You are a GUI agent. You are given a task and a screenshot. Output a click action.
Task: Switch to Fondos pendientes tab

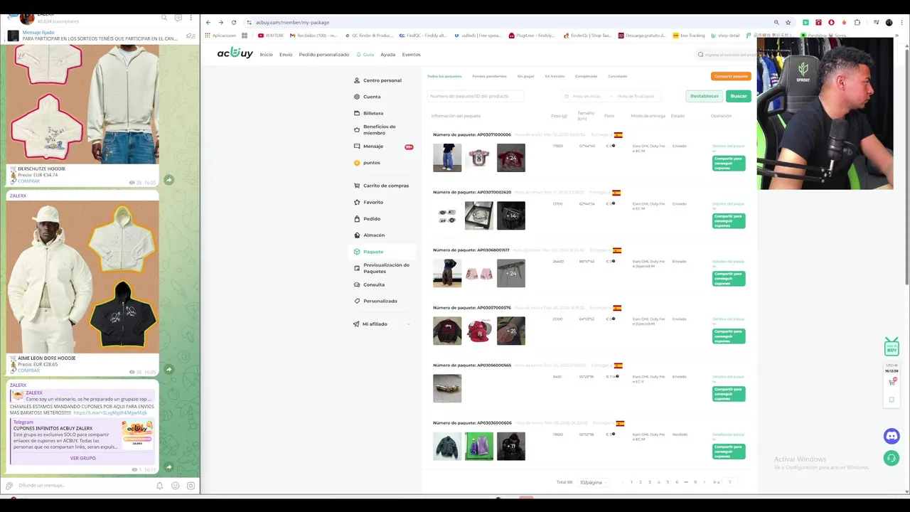489,76
